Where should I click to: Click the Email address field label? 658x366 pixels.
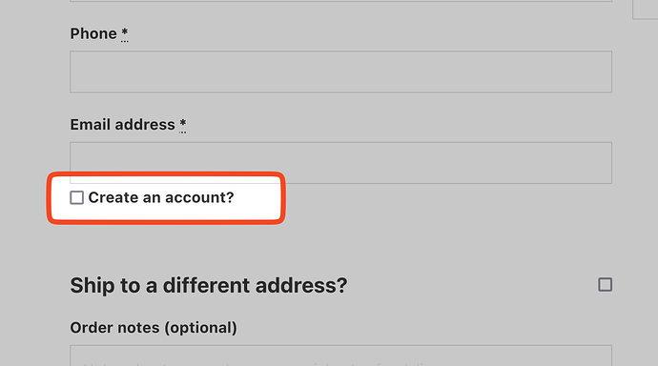click(x=122, y=125)
